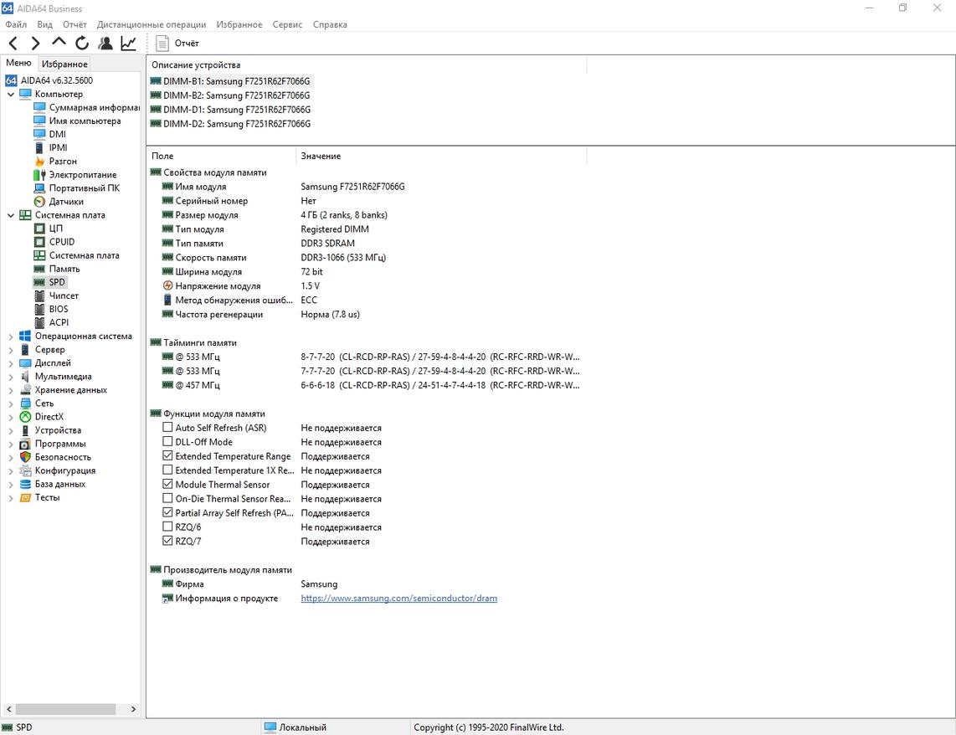Expand the Конфигурация tree node

pos(10,471)
